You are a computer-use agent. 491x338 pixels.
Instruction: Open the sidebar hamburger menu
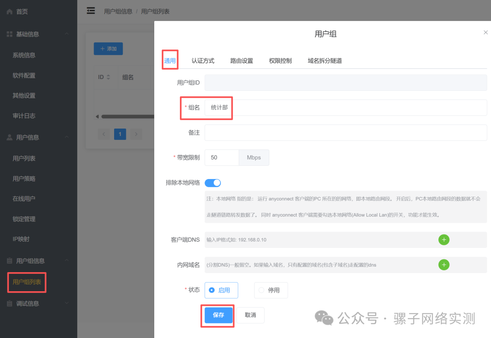(x=90, y=10)
